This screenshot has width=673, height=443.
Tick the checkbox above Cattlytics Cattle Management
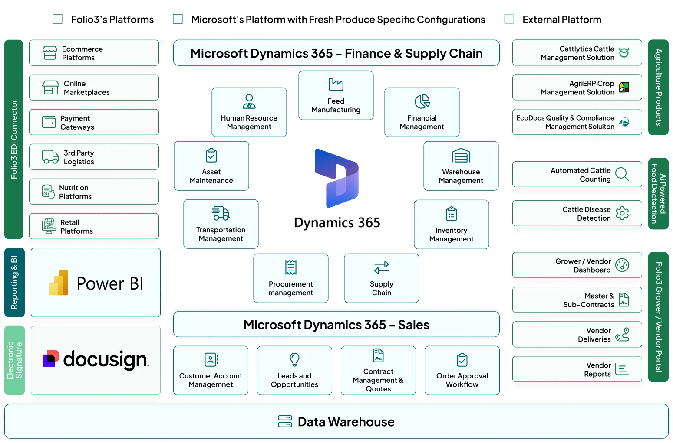[508, 19]
